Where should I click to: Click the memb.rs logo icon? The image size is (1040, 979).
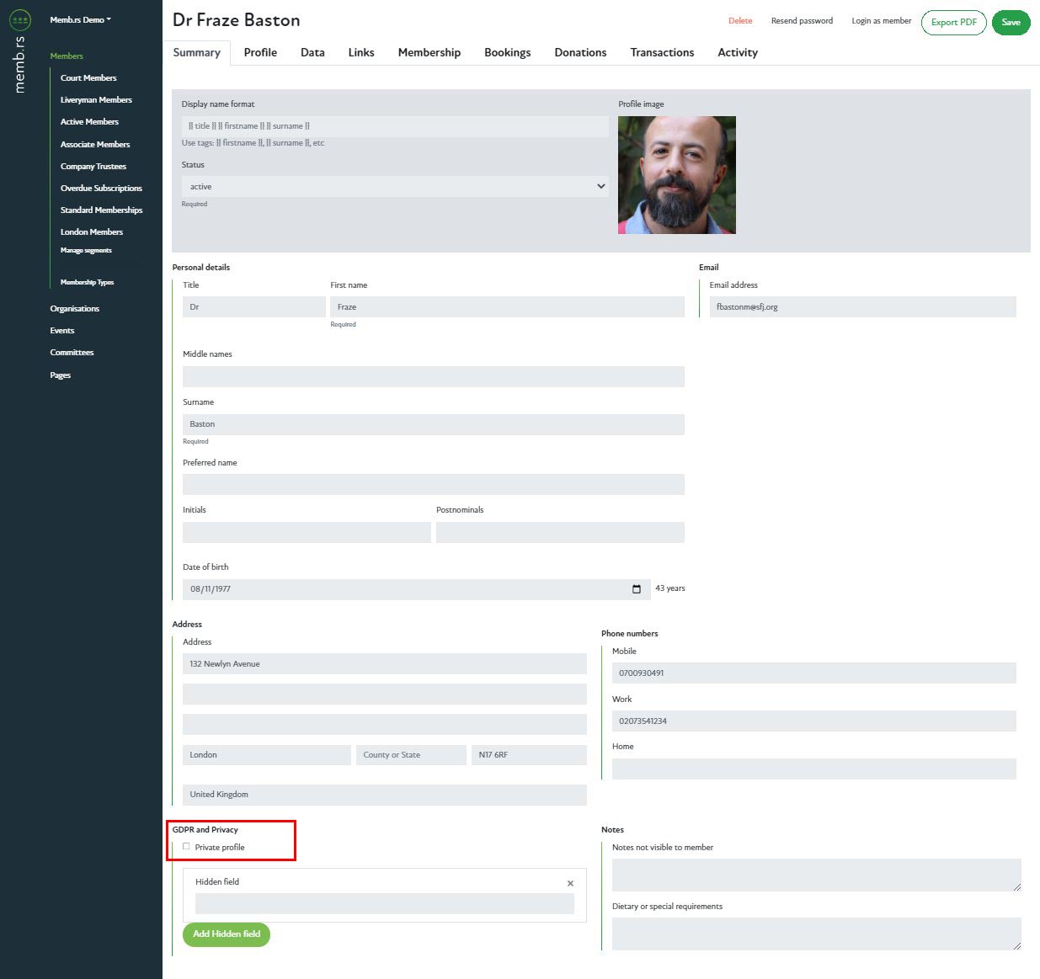click(x=19, y=20)
